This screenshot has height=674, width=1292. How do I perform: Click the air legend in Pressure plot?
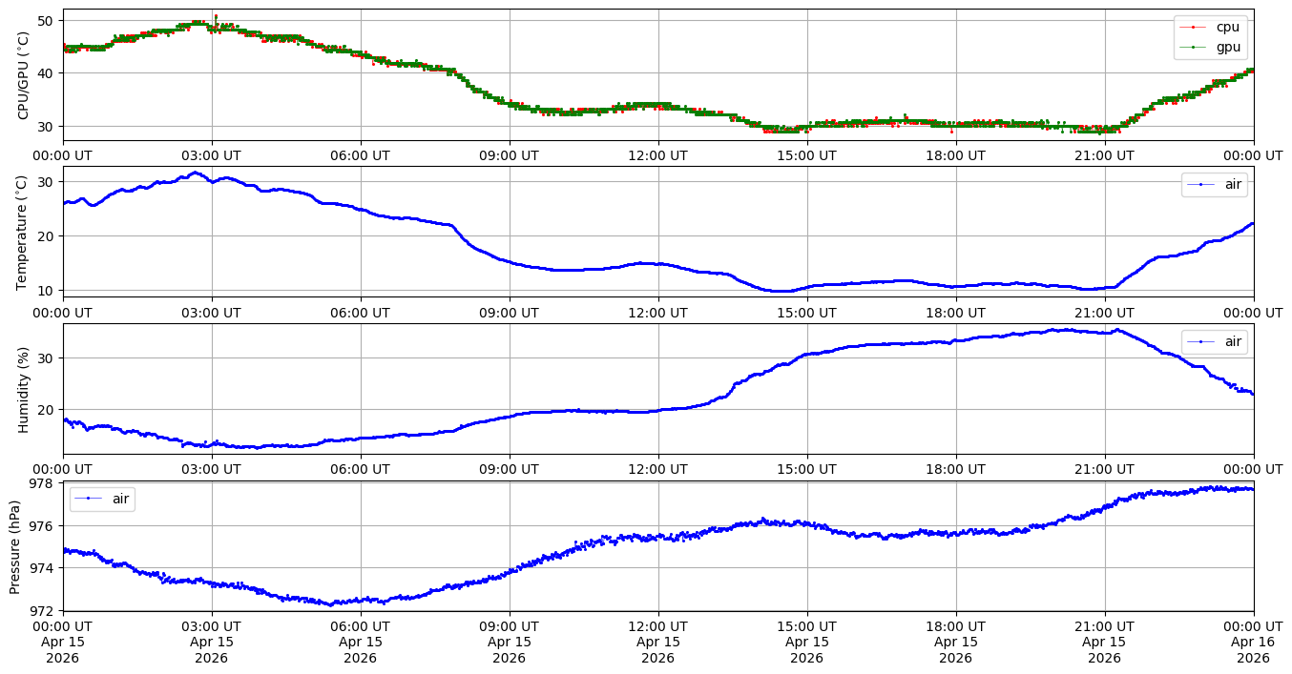click(x=102, y=499)
